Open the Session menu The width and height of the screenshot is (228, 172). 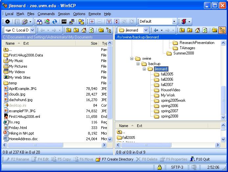[64, 14]
